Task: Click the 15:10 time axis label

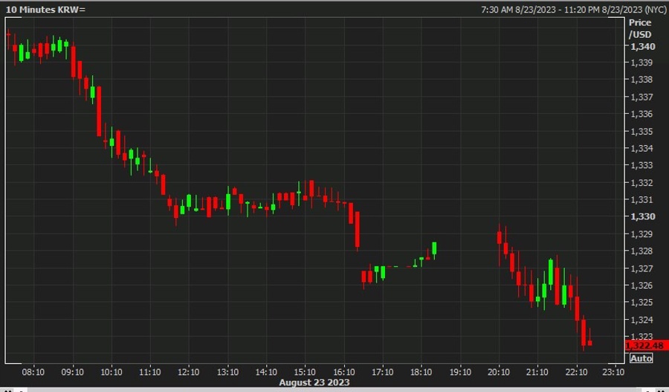Action: pyautogui.click(x=305, y=372)
